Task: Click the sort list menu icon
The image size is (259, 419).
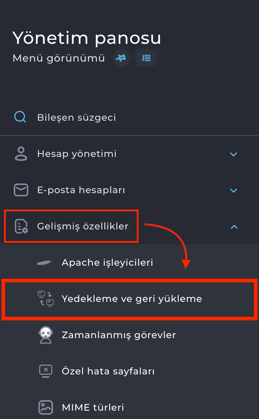Action: click(x=146, y=58)
